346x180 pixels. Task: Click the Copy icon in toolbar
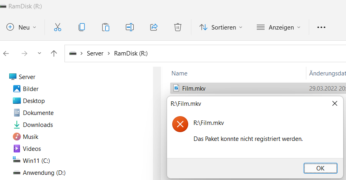[x=82, y=27]
